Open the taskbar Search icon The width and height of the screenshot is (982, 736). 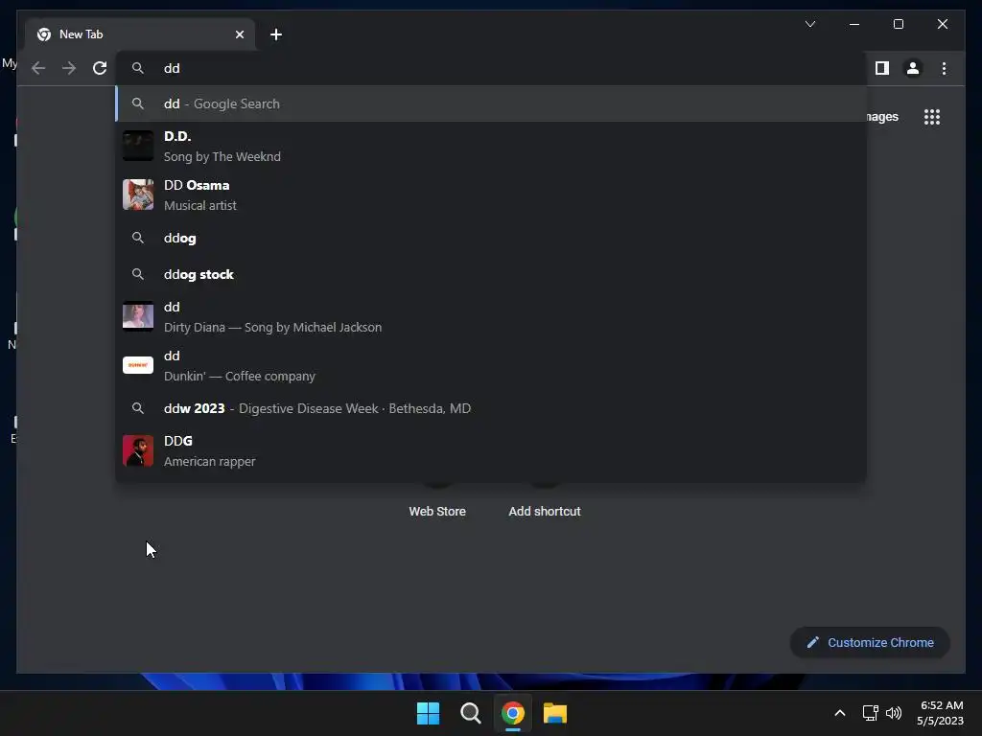point(470,713)
